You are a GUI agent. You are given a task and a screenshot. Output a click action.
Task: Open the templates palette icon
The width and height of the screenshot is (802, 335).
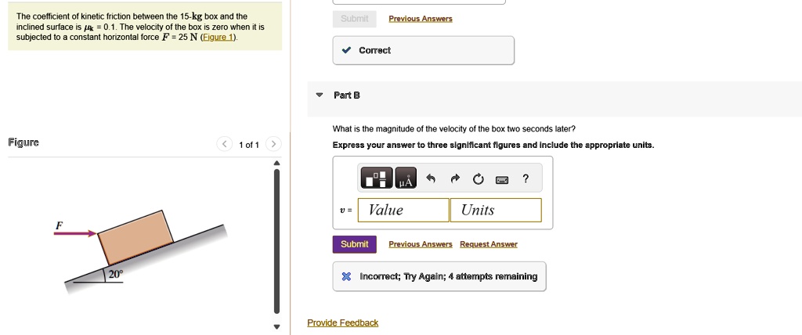click(x=377, y=178)
